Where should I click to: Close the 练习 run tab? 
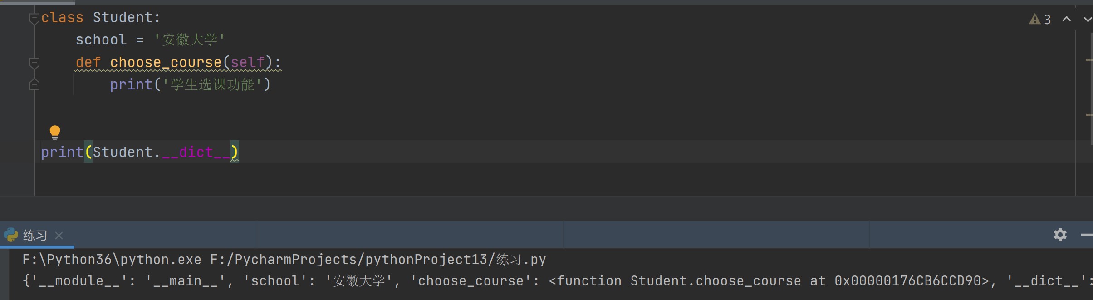tap(59, 235)
